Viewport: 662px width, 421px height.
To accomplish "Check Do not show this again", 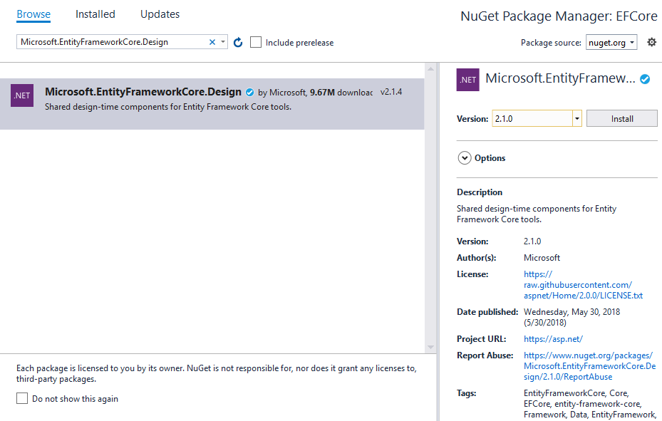I will [22, 398].
